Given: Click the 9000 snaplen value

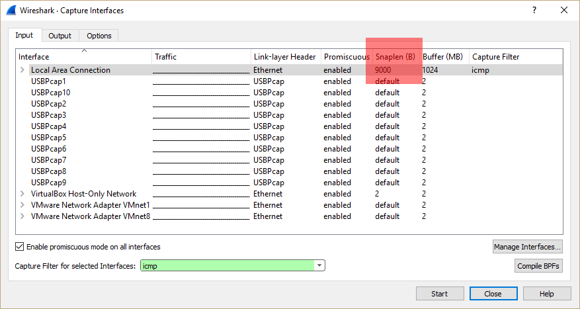Looking at the screenshot, I should (x=383, y=70).
